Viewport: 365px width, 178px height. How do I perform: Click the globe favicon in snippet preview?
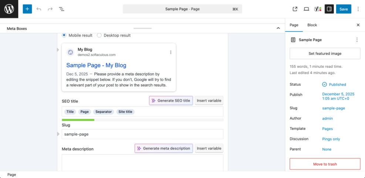(x=70, y=52)
